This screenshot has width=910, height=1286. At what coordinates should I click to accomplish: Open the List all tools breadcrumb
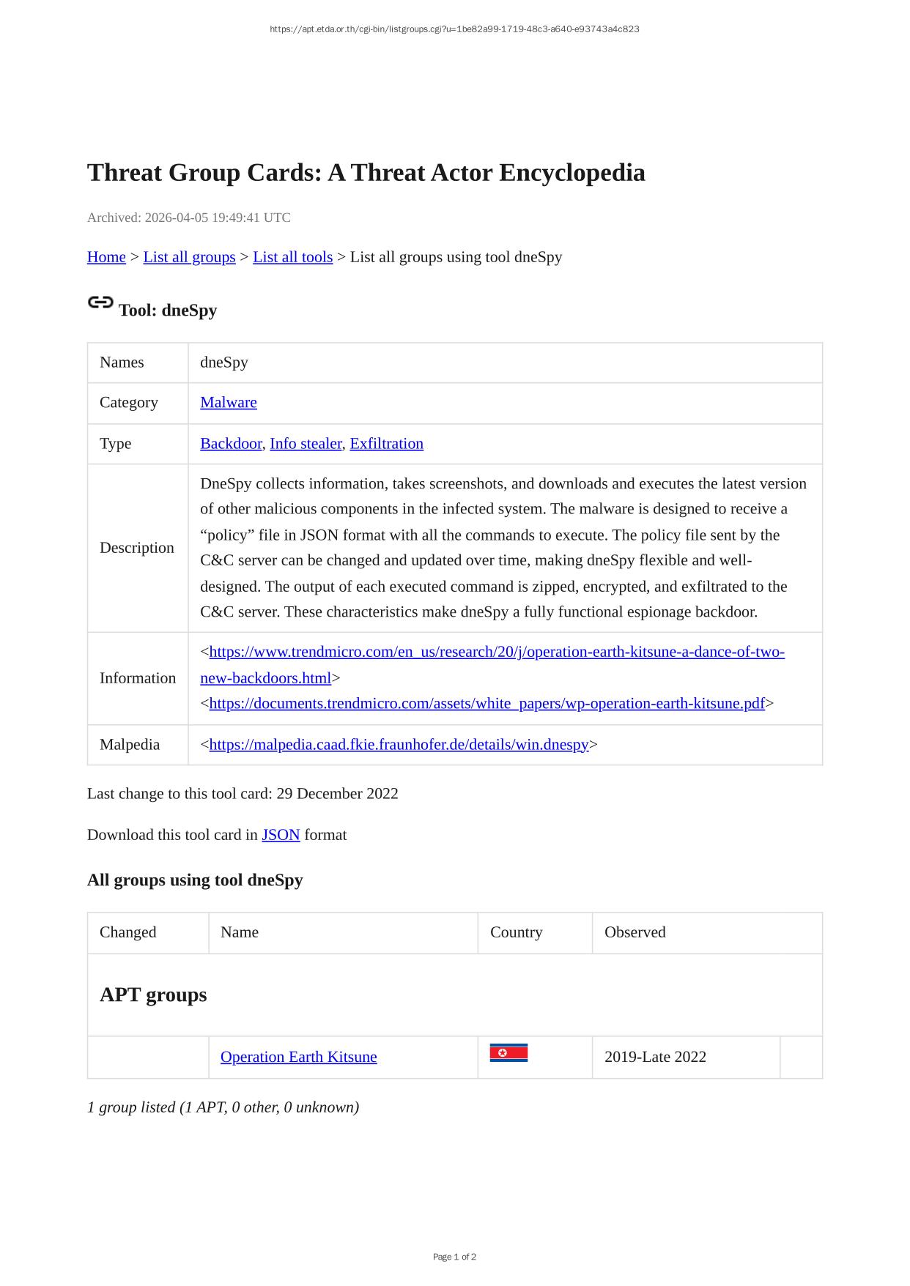click(292, 257)
